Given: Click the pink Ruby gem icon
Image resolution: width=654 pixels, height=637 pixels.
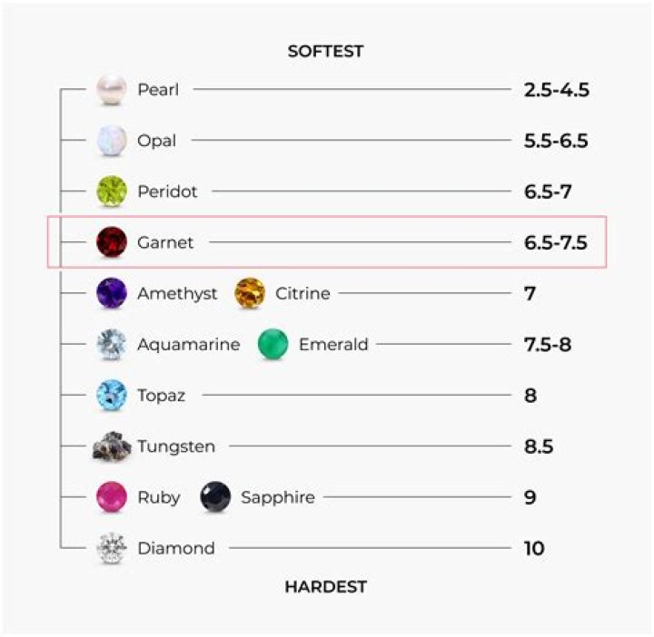Looking at the screenshot, I should tap(112, 497).
